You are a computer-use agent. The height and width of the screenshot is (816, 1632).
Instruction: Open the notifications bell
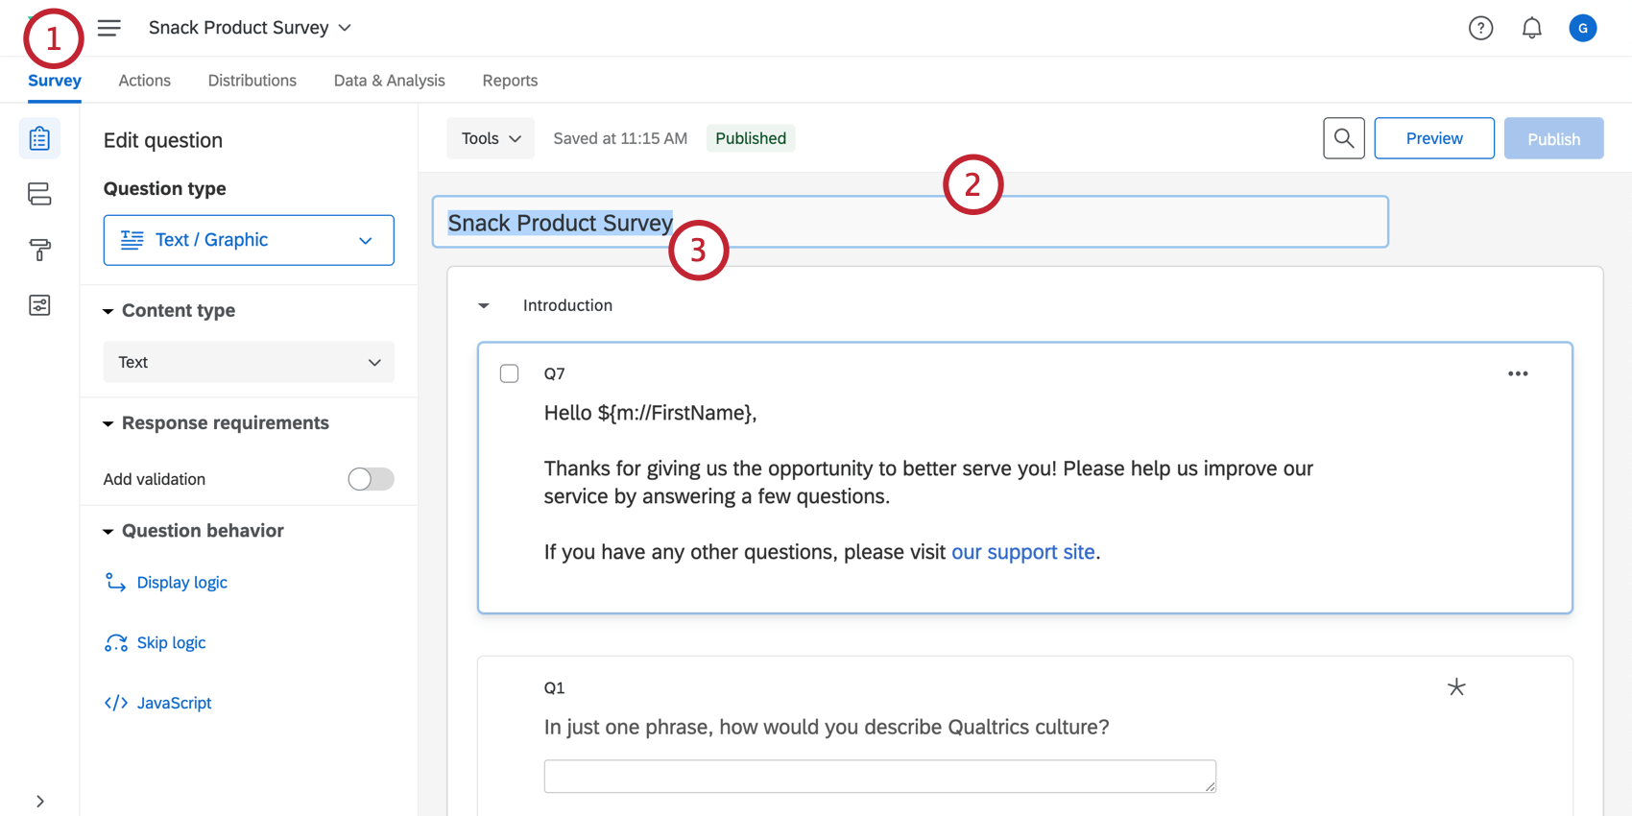click(x=1531, y=29)
